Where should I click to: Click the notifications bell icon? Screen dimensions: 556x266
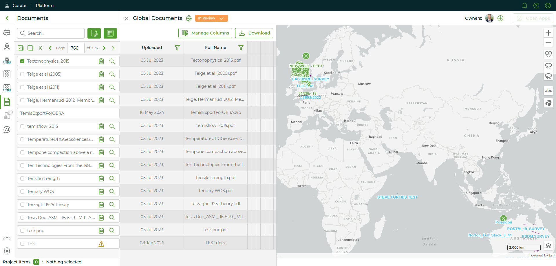[x=524, y=6]
